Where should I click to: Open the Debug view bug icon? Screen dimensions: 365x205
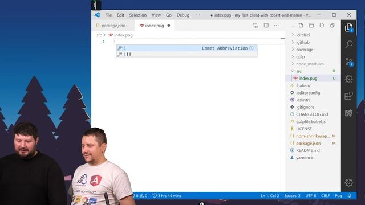348,79
